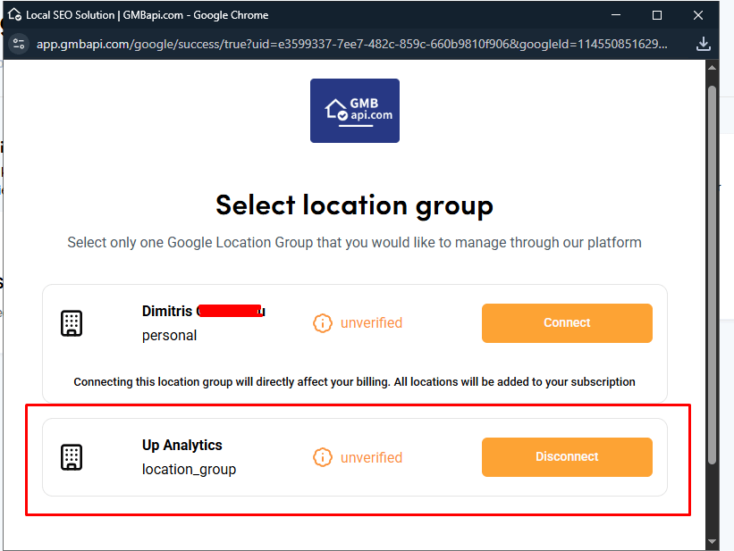This screenshot has height=551, width=734.
Task: Close the Chrome popup window
Action: (x=698, y=15)
